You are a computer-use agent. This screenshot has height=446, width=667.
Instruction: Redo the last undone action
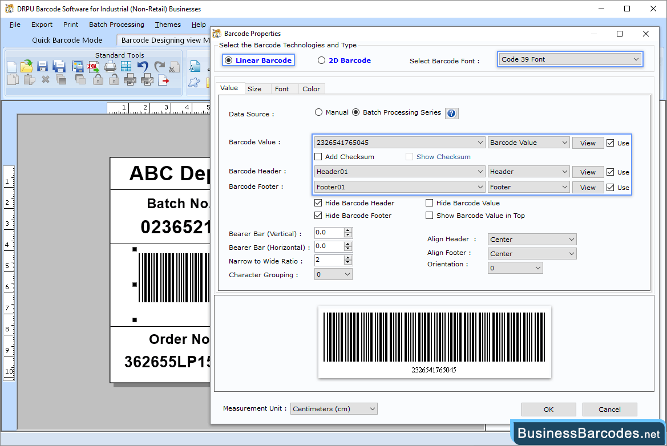pos(159,66)
